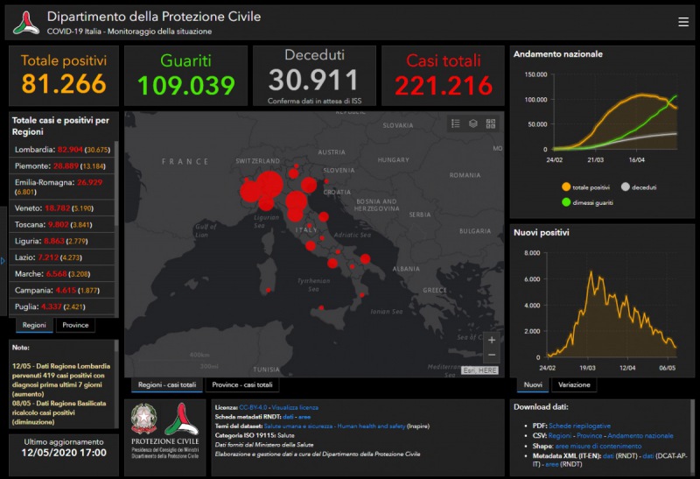
Task: Expand the collapsed left side panel arrow
Action: (x=3, y=260)
